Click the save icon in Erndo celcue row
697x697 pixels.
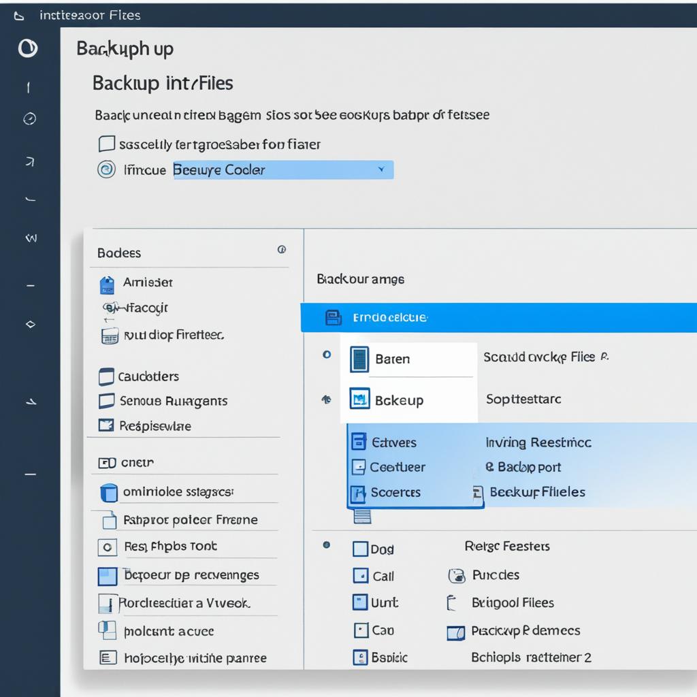point(334,317)
